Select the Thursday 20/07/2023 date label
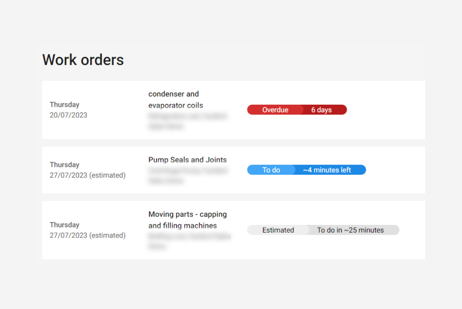Image resolution: width=462 pixels, height=309 pixels. 69,110
